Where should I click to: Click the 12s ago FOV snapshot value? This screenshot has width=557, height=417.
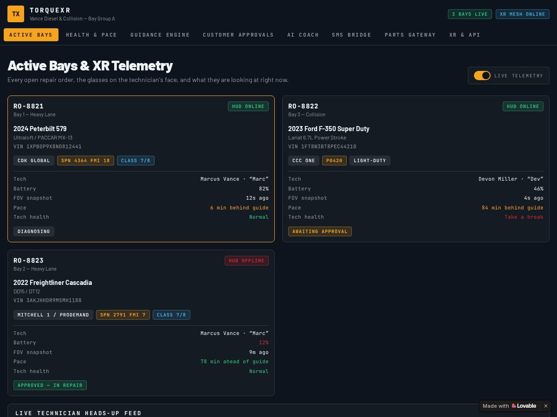(257, 198)
